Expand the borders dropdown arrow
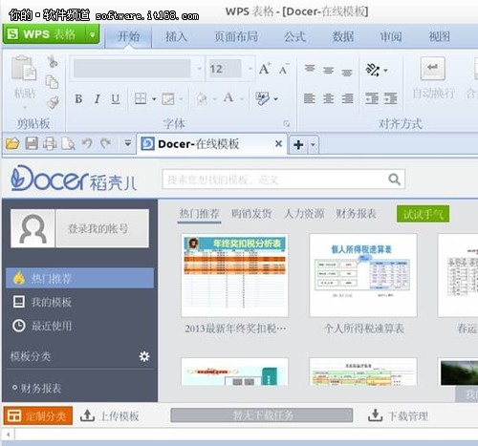Screen dimensions: 478x446 154,99
